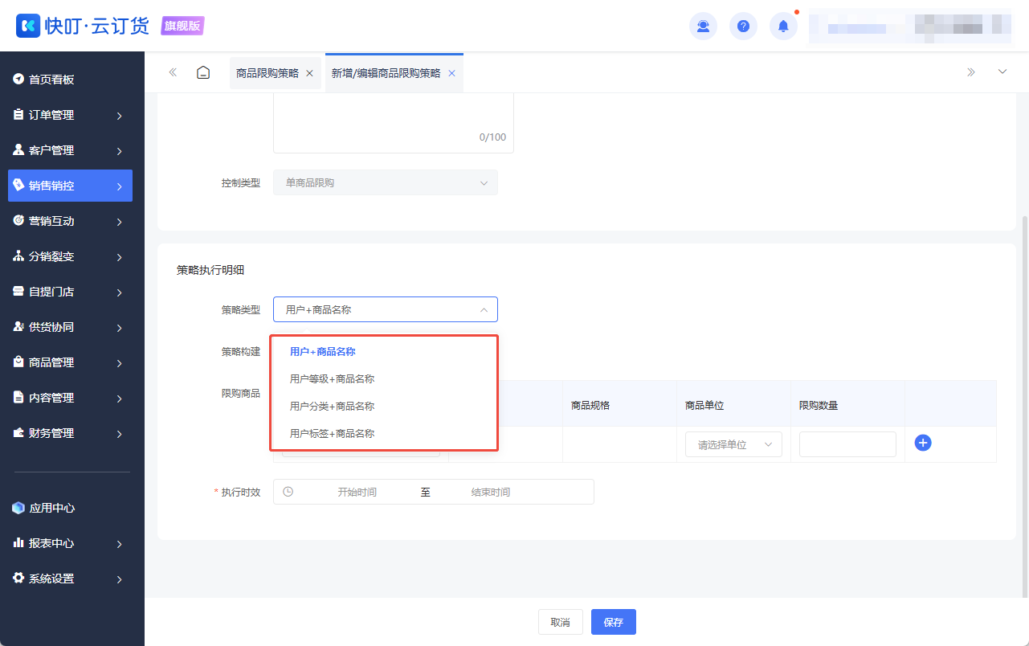Expand the 供货协同 chevron
Screen dimensions: 1029x646
[119, 328]
